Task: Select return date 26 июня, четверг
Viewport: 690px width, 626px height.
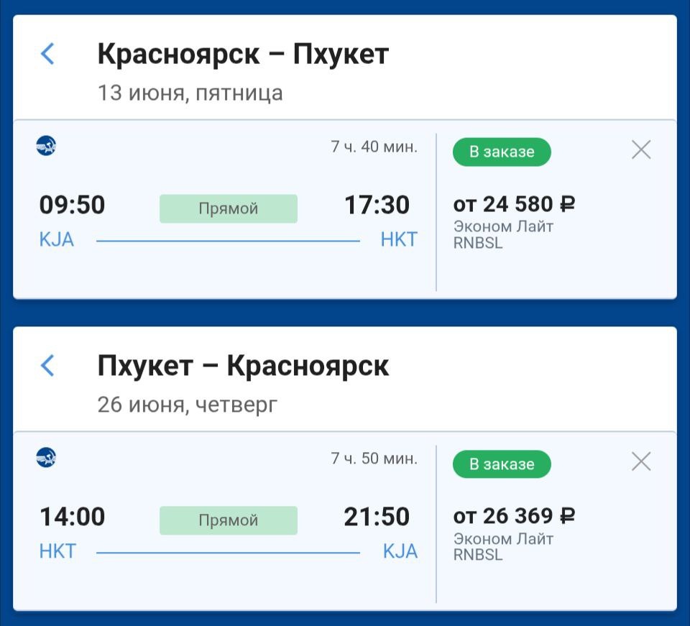Action: coord(187,405)
